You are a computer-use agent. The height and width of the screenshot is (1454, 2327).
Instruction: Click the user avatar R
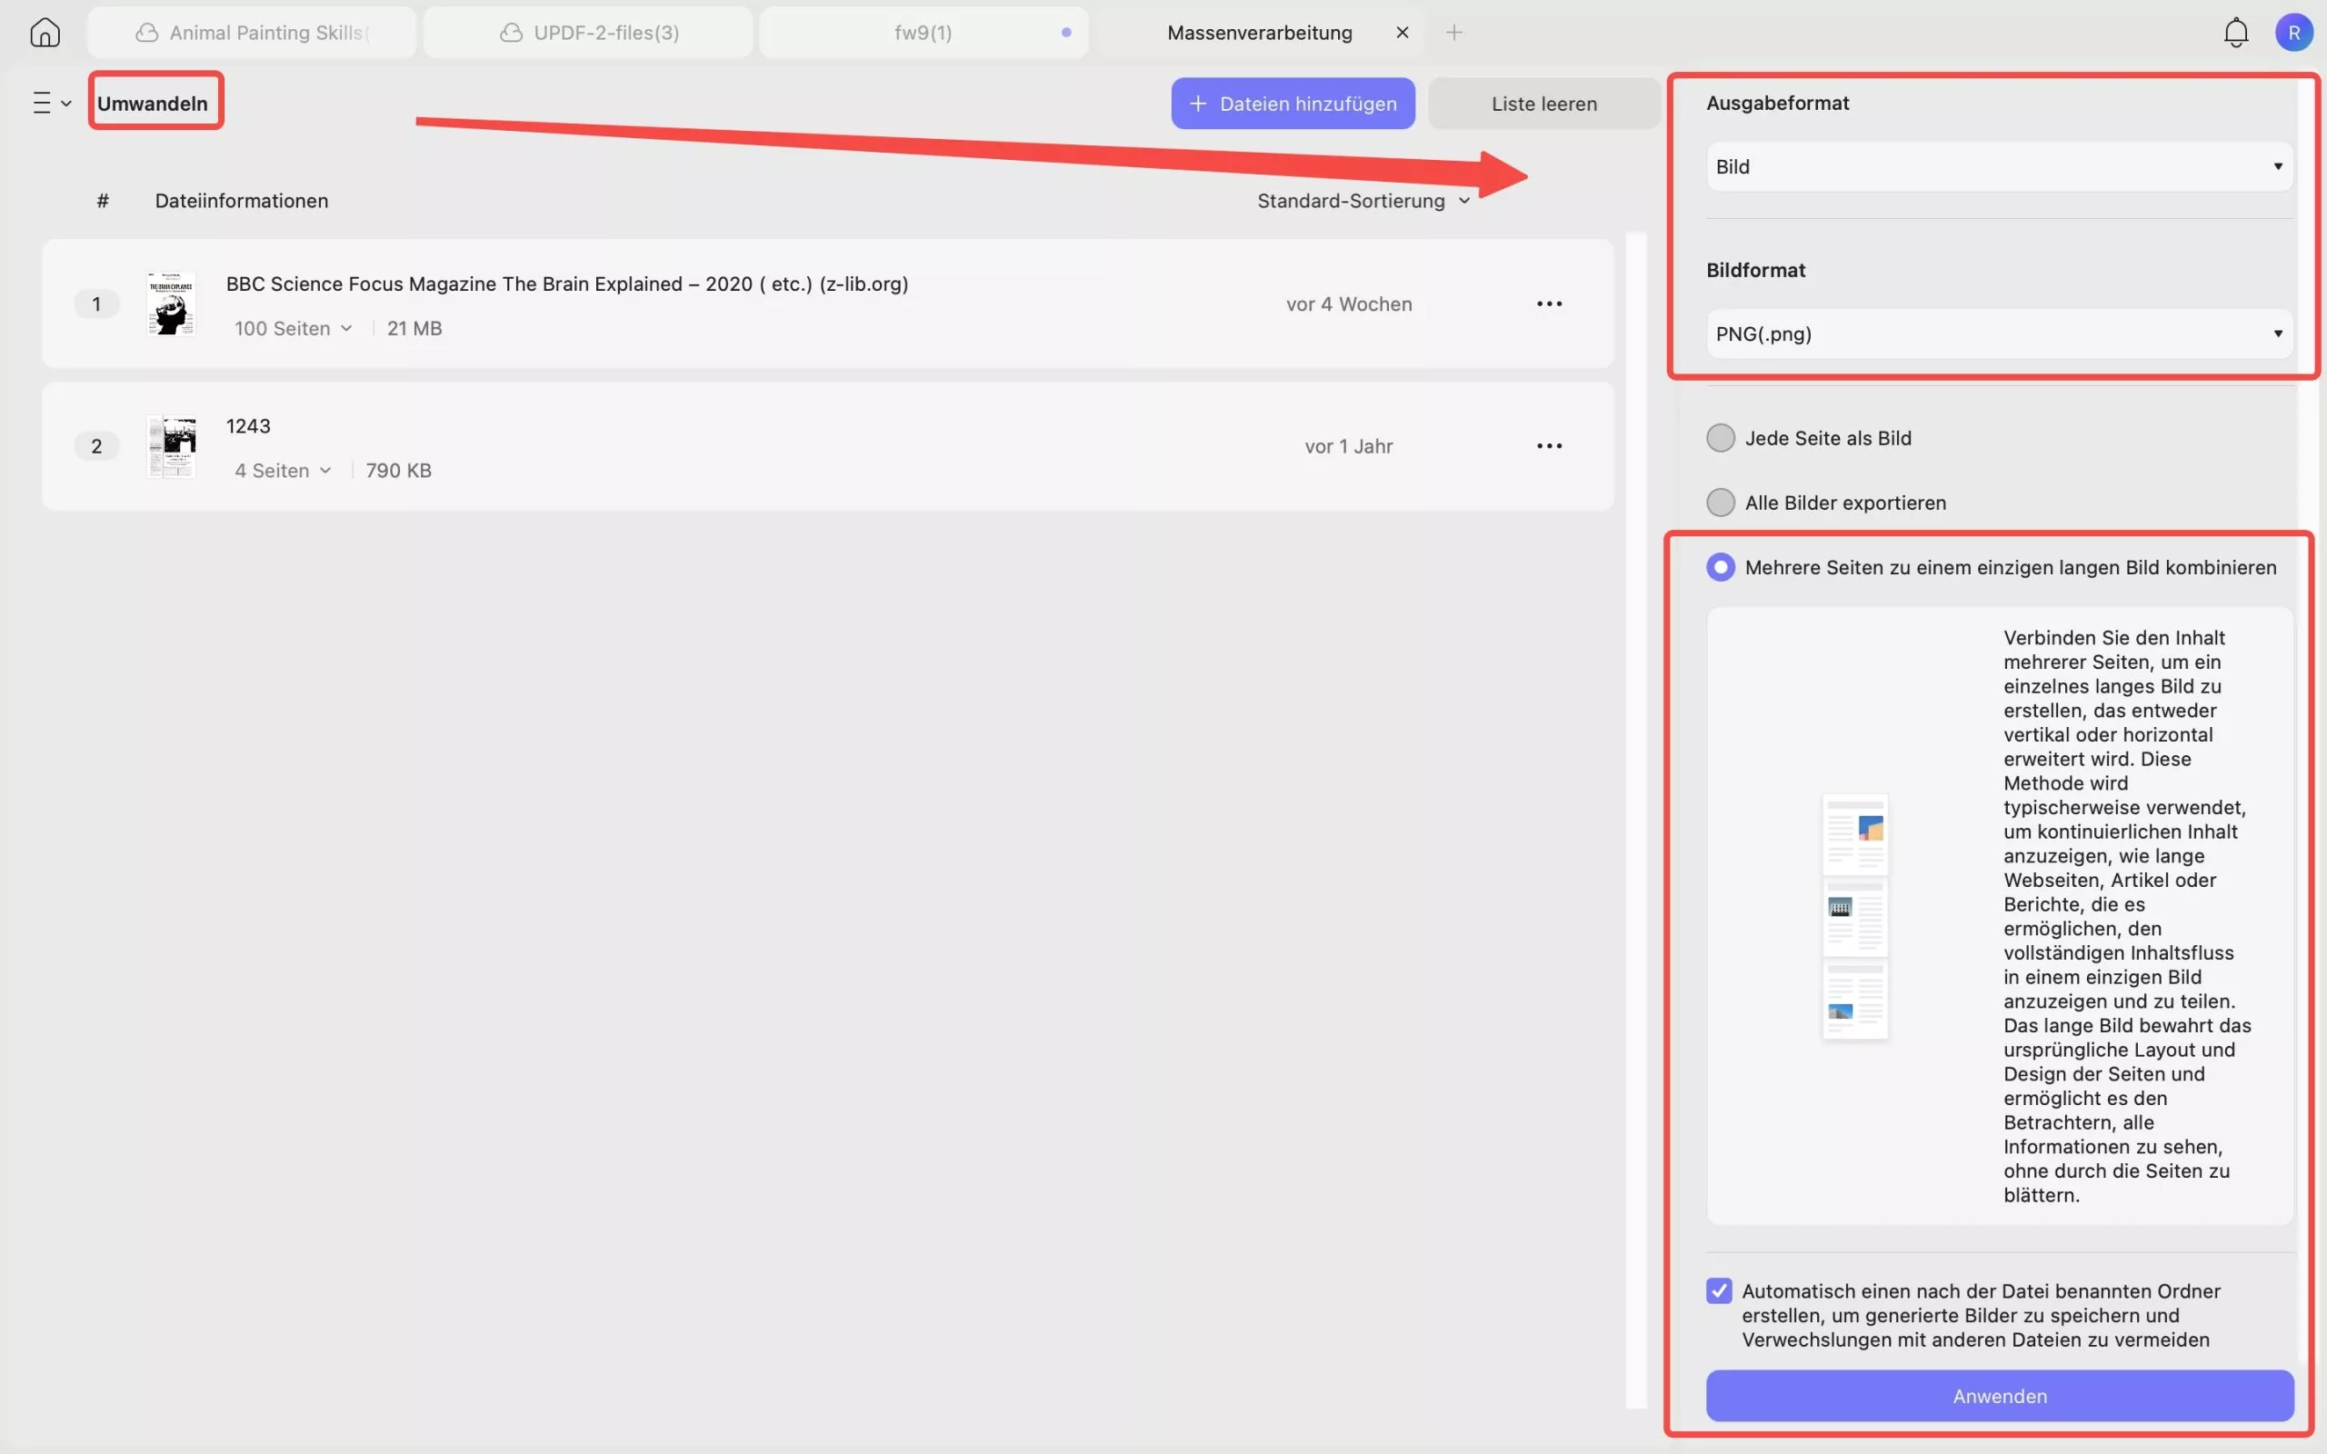(2293, 33)
